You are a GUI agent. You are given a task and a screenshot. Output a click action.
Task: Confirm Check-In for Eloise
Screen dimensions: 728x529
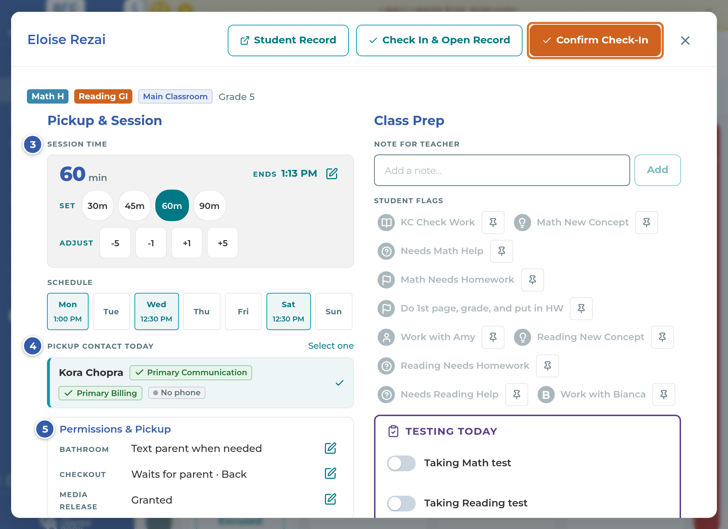595,40
